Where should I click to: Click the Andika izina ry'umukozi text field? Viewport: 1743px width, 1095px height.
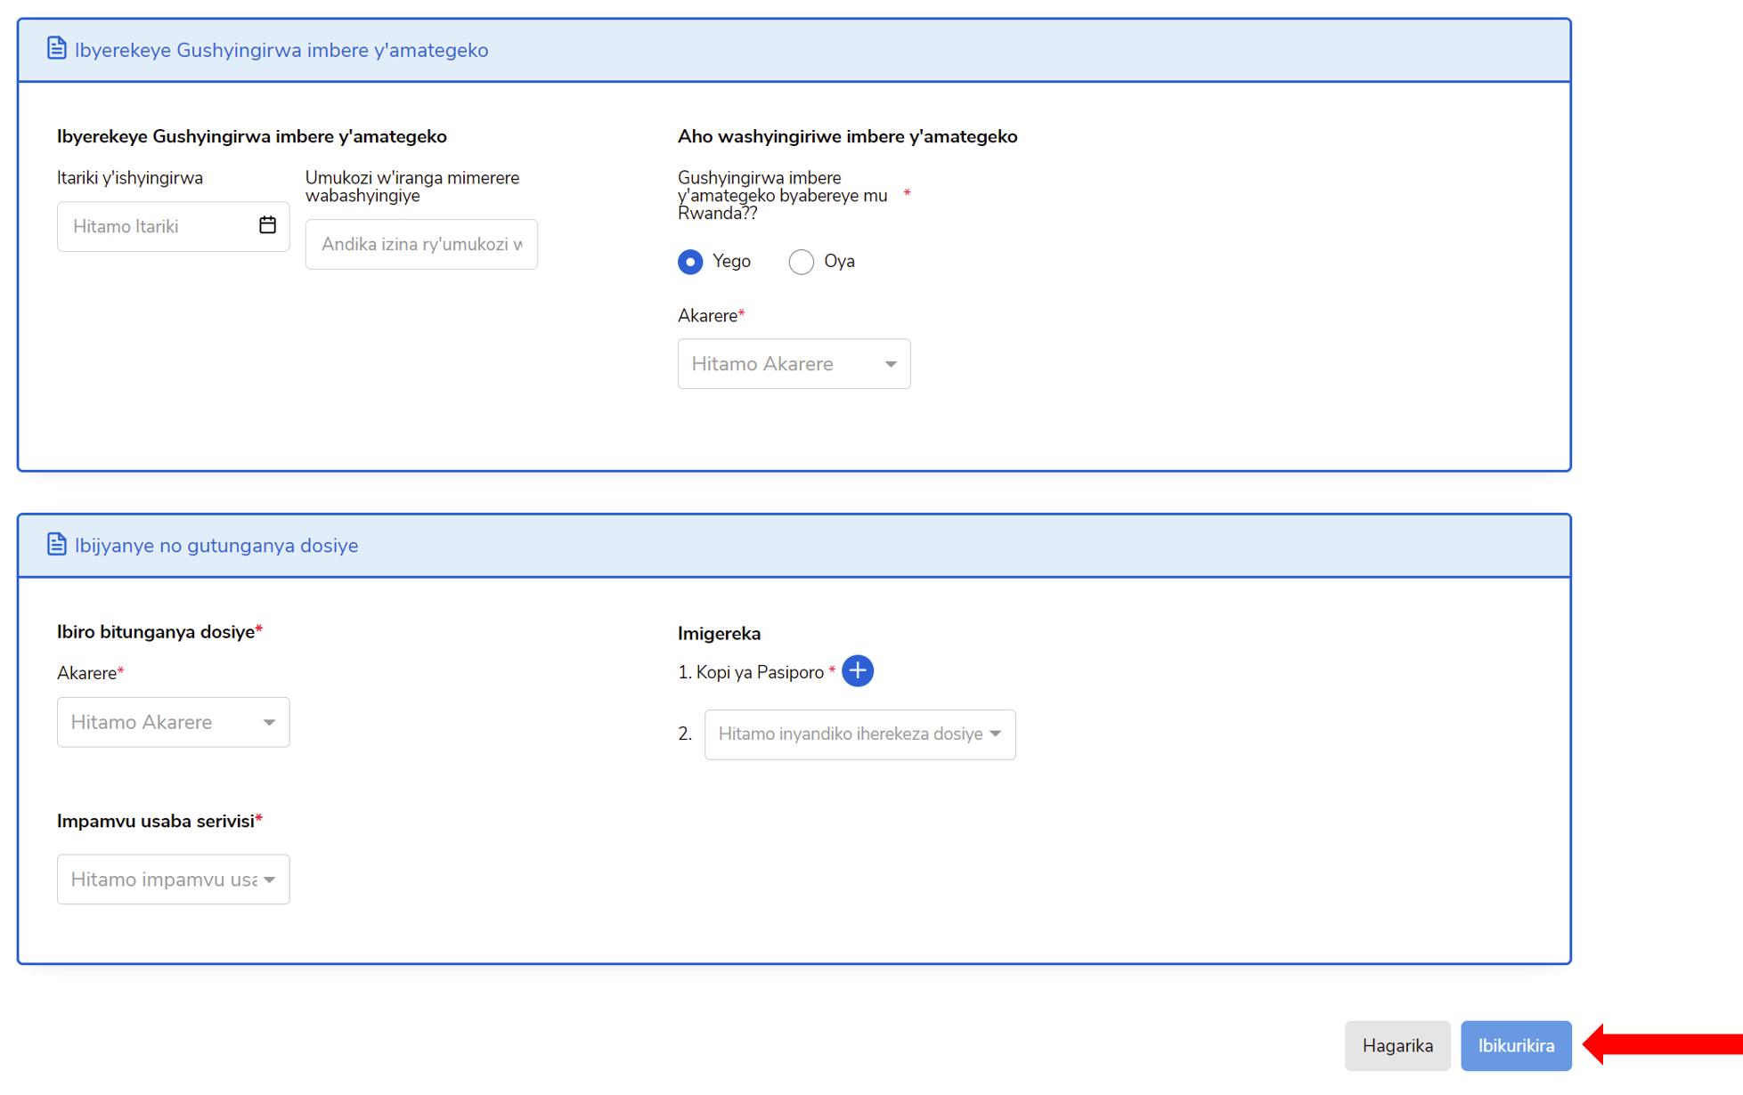420,245
